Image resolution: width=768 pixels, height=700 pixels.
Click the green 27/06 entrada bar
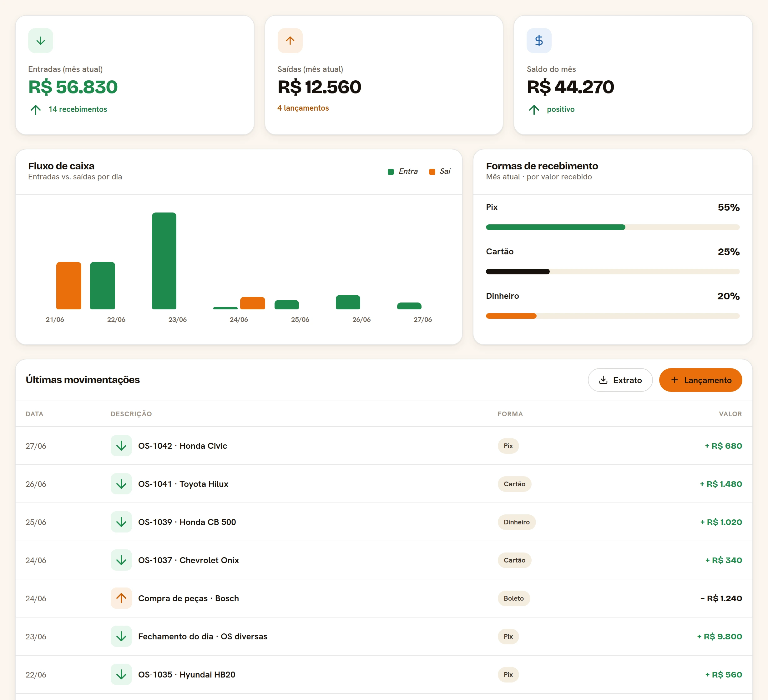409,306
